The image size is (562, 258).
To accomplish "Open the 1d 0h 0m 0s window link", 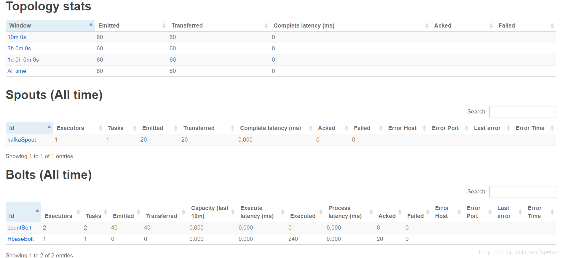I will 23,60.
